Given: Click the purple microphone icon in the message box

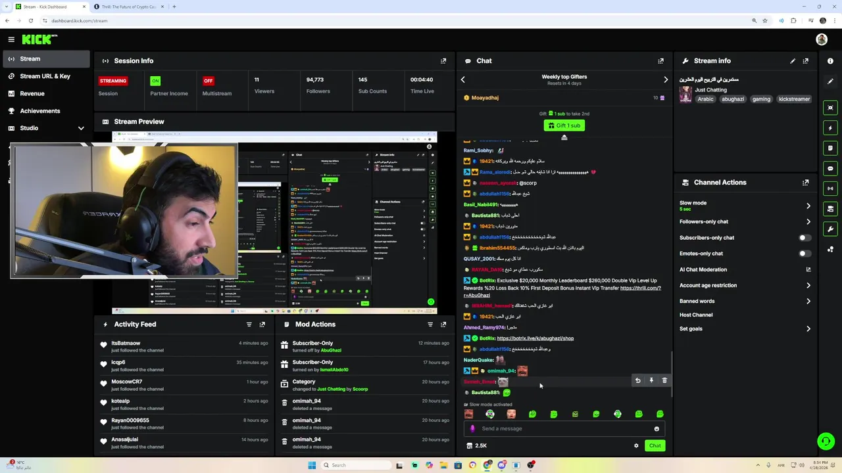Looking at the screenshot, I should [x=472, y=429].
